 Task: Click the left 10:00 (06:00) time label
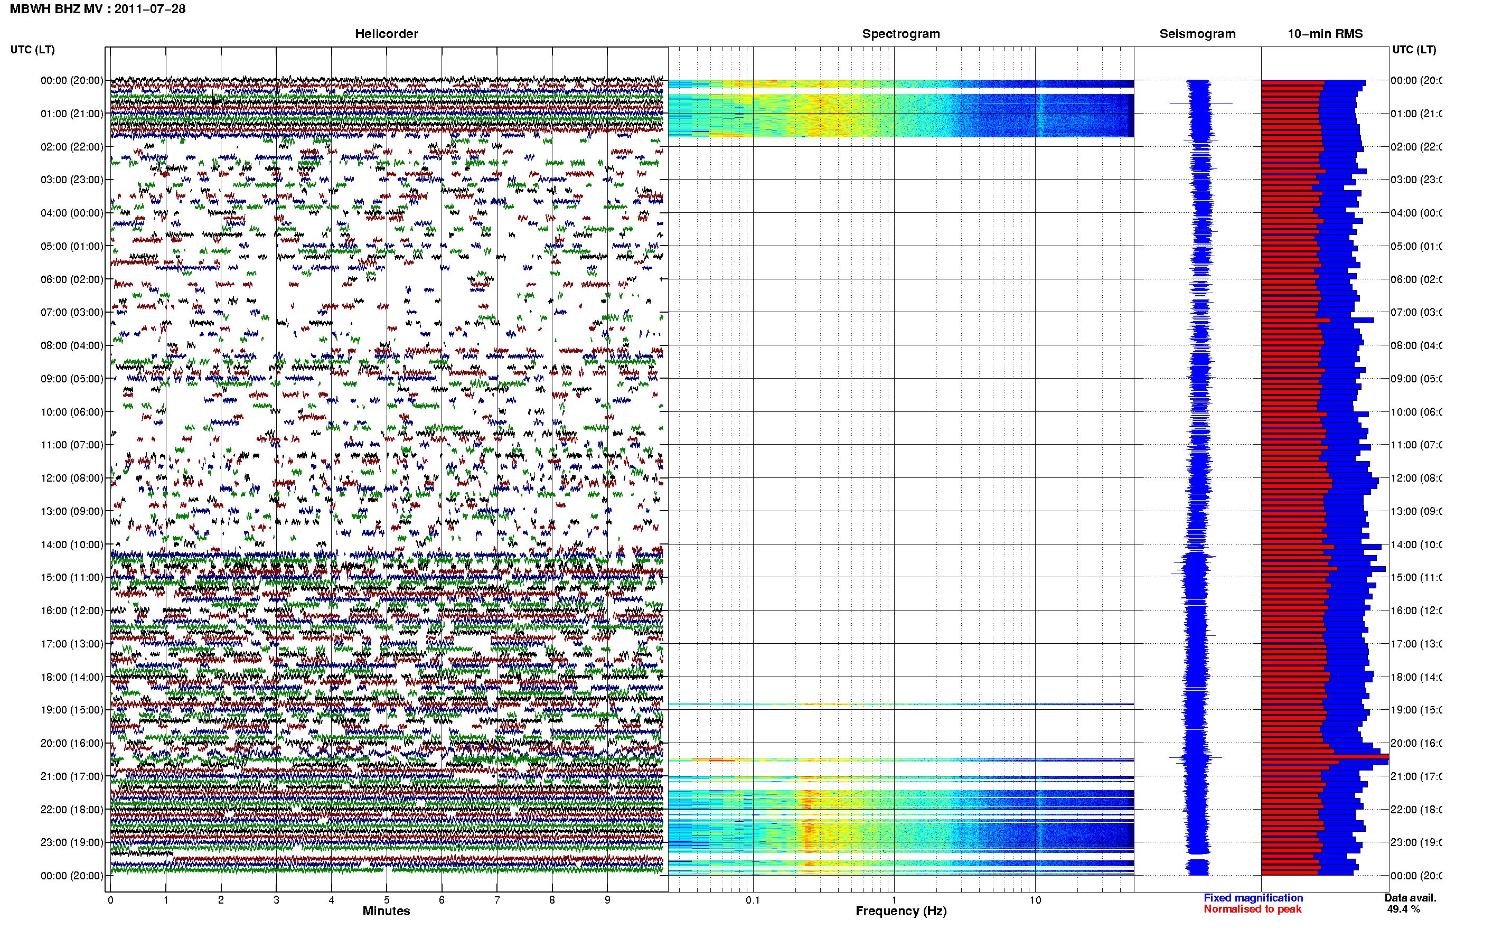click(x=72, y=412)
